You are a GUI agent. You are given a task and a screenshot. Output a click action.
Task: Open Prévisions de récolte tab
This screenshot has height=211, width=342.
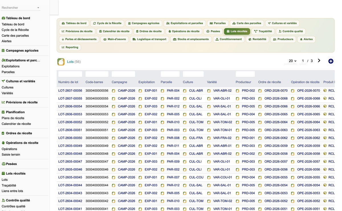click(77, 31)
